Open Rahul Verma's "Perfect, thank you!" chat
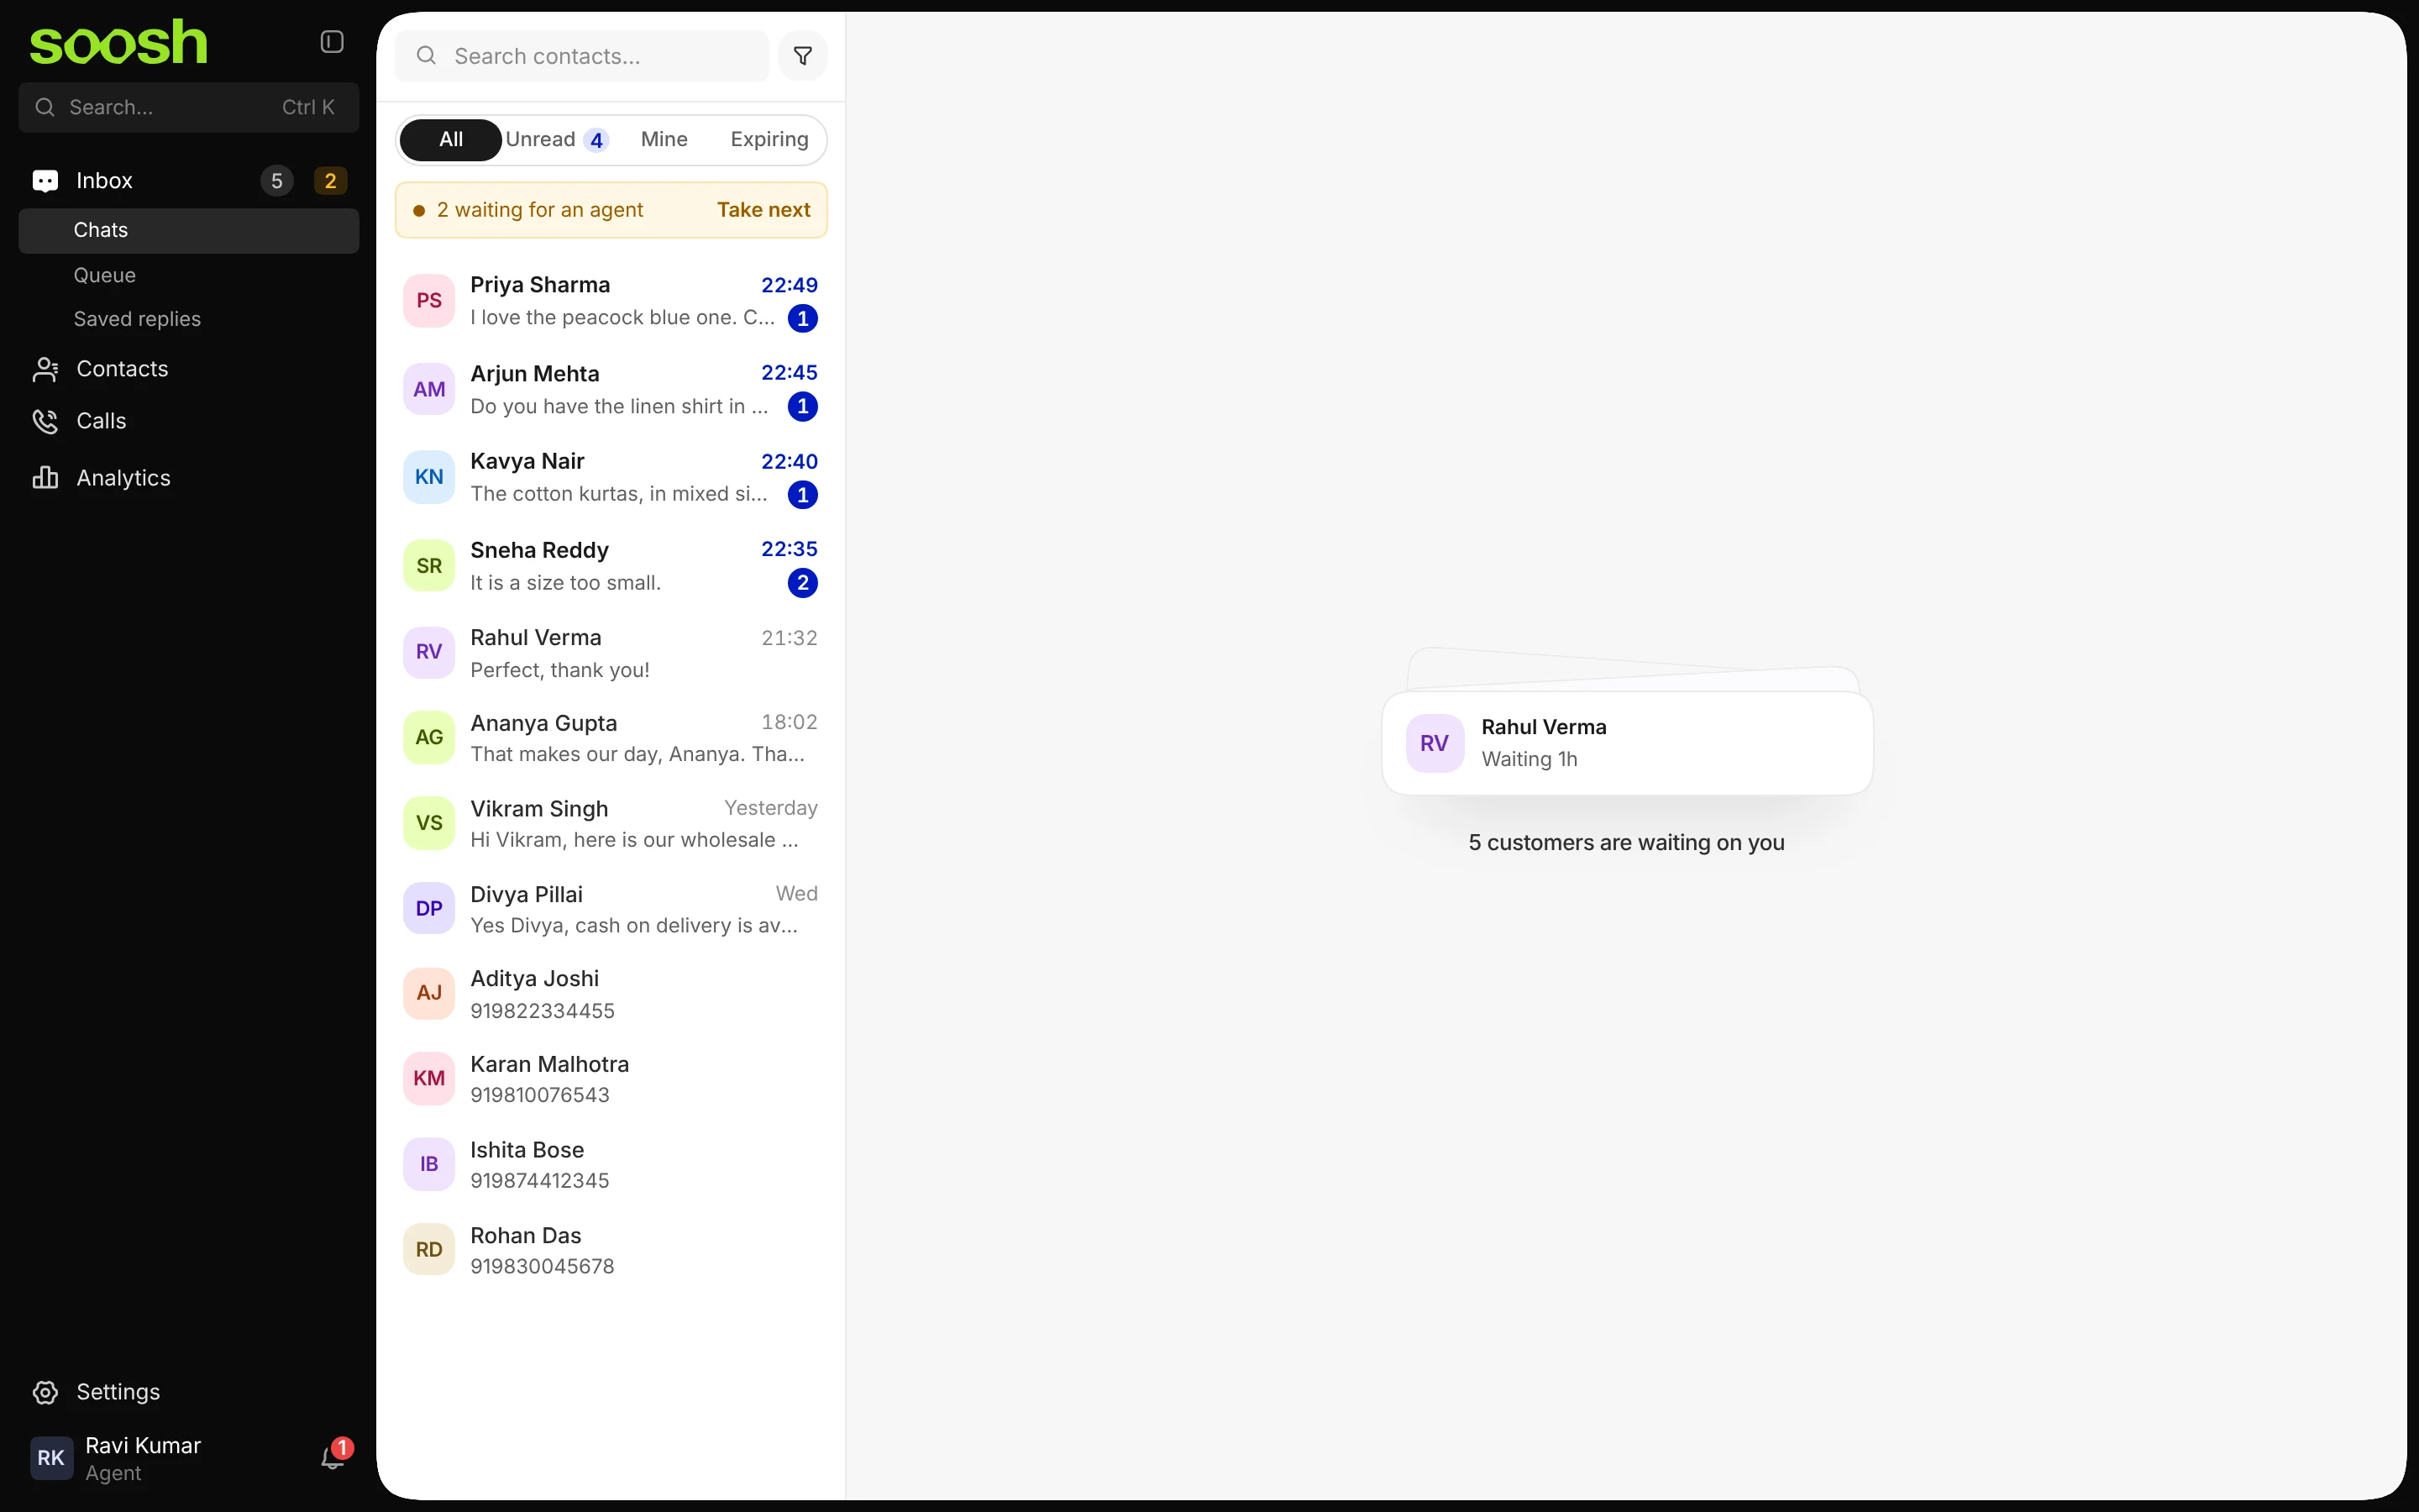 click(611, 652)
